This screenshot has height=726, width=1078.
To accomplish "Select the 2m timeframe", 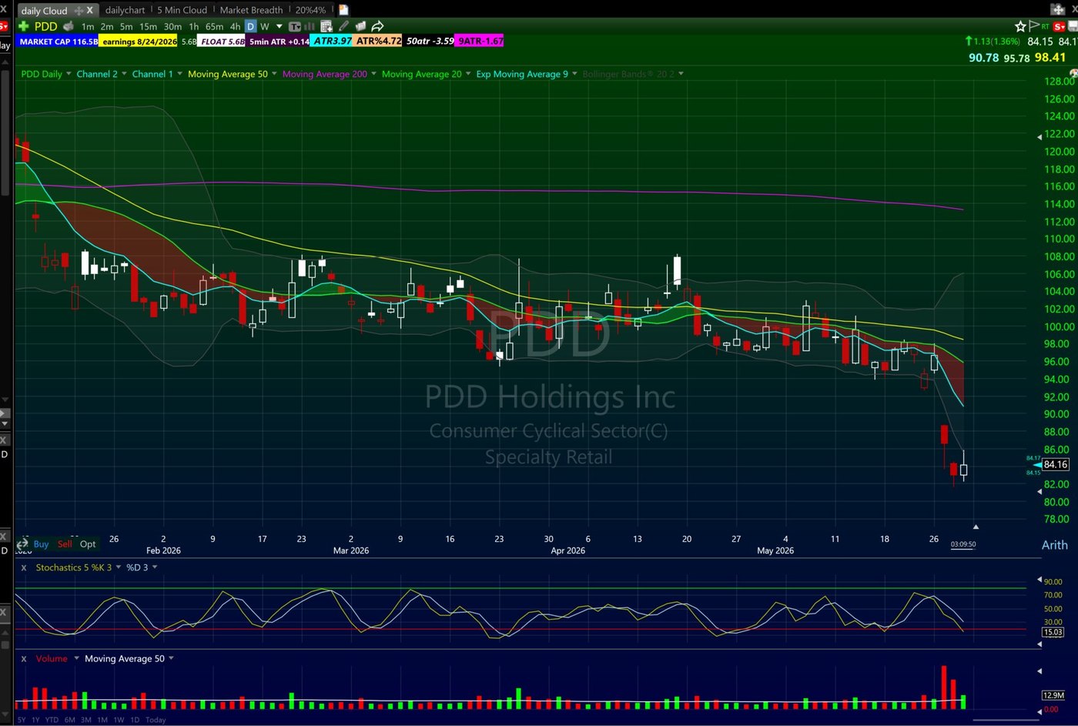I will pyautogui.click(x=107, y=26).
